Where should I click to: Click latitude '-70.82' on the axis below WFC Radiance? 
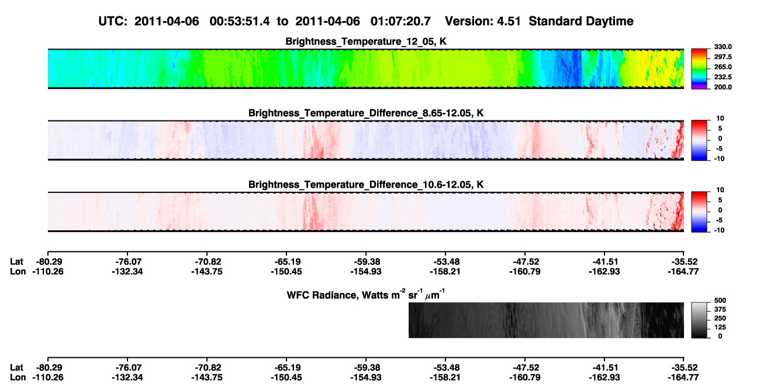(x=207, y=368)
